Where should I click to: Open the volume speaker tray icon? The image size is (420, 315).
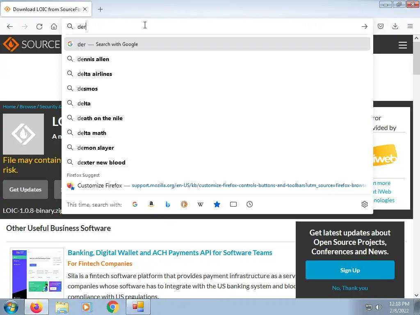378,307
